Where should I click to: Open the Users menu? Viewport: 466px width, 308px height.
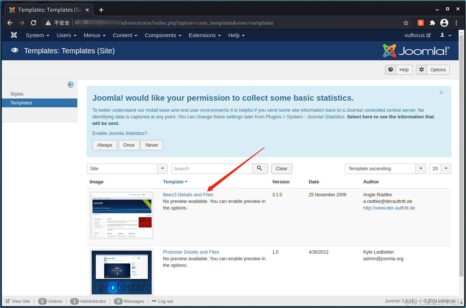(67, 35)
